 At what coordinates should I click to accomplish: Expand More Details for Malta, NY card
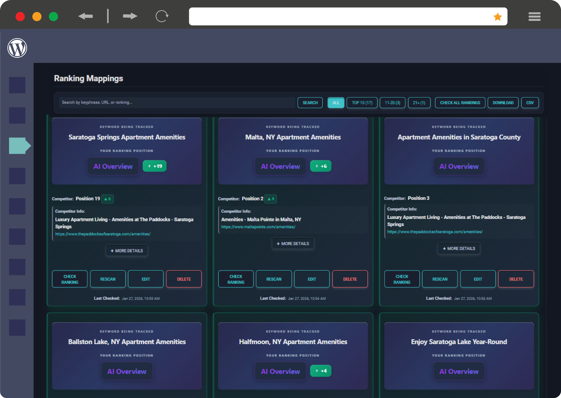[293, 244]
